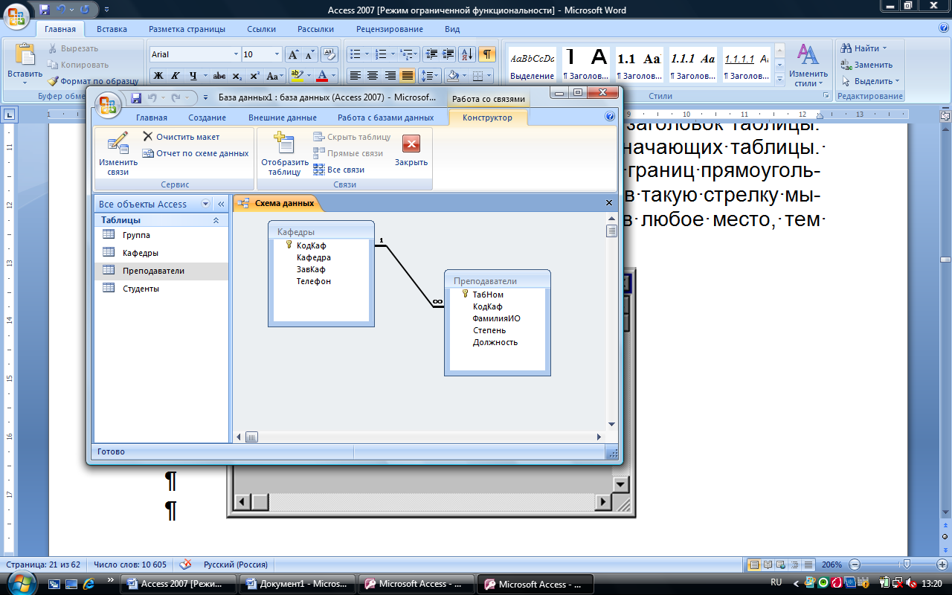Open Word Разметка страницы tab
This screenshot has height=595, width=952.
tap(187, 29)
